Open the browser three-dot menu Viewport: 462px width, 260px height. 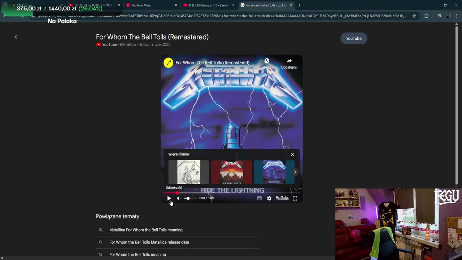point(457,16)
